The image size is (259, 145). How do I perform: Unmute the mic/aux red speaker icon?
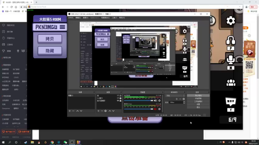155,109
